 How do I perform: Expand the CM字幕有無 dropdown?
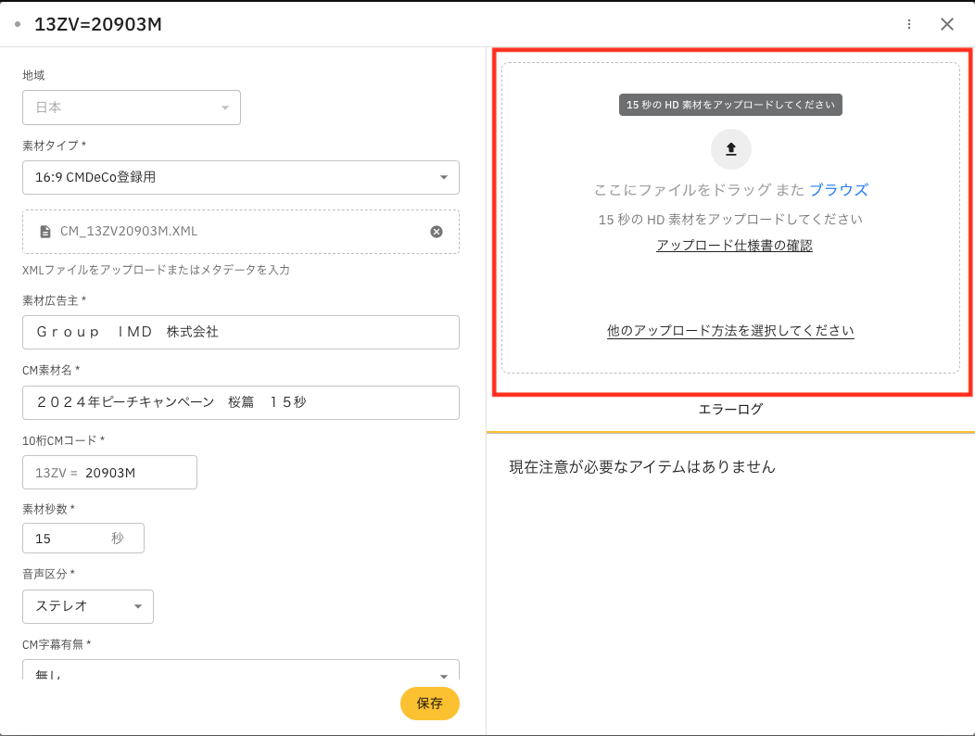[x=240, y=672]
